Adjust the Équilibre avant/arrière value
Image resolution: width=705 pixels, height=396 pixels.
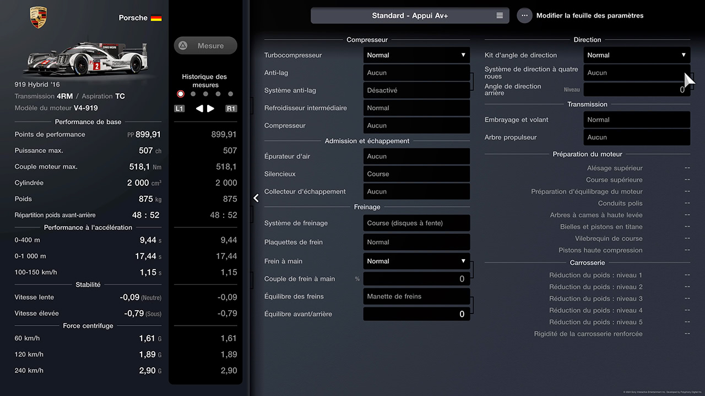416,314
